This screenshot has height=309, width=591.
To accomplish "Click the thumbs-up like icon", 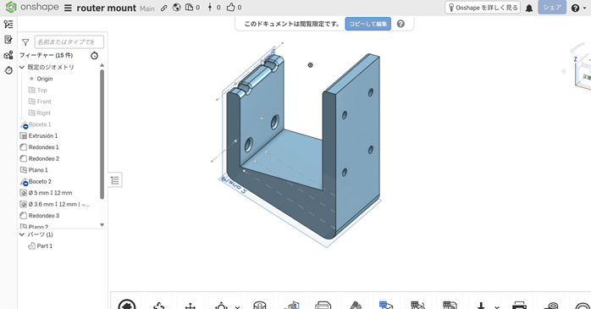I will tap(230, 7).
